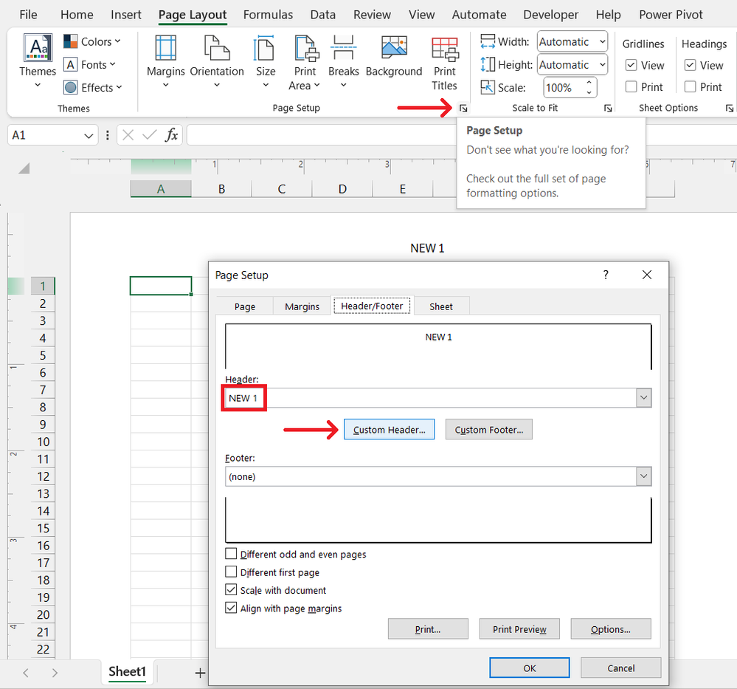Screen dimensions: 737x689
Task: Select column B header
Action: (x=221, y=189)
